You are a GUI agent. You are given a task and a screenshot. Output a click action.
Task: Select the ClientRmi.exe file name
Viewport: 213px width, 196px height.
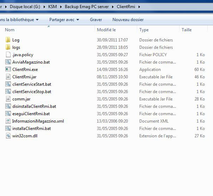click(x=25, y=70)
